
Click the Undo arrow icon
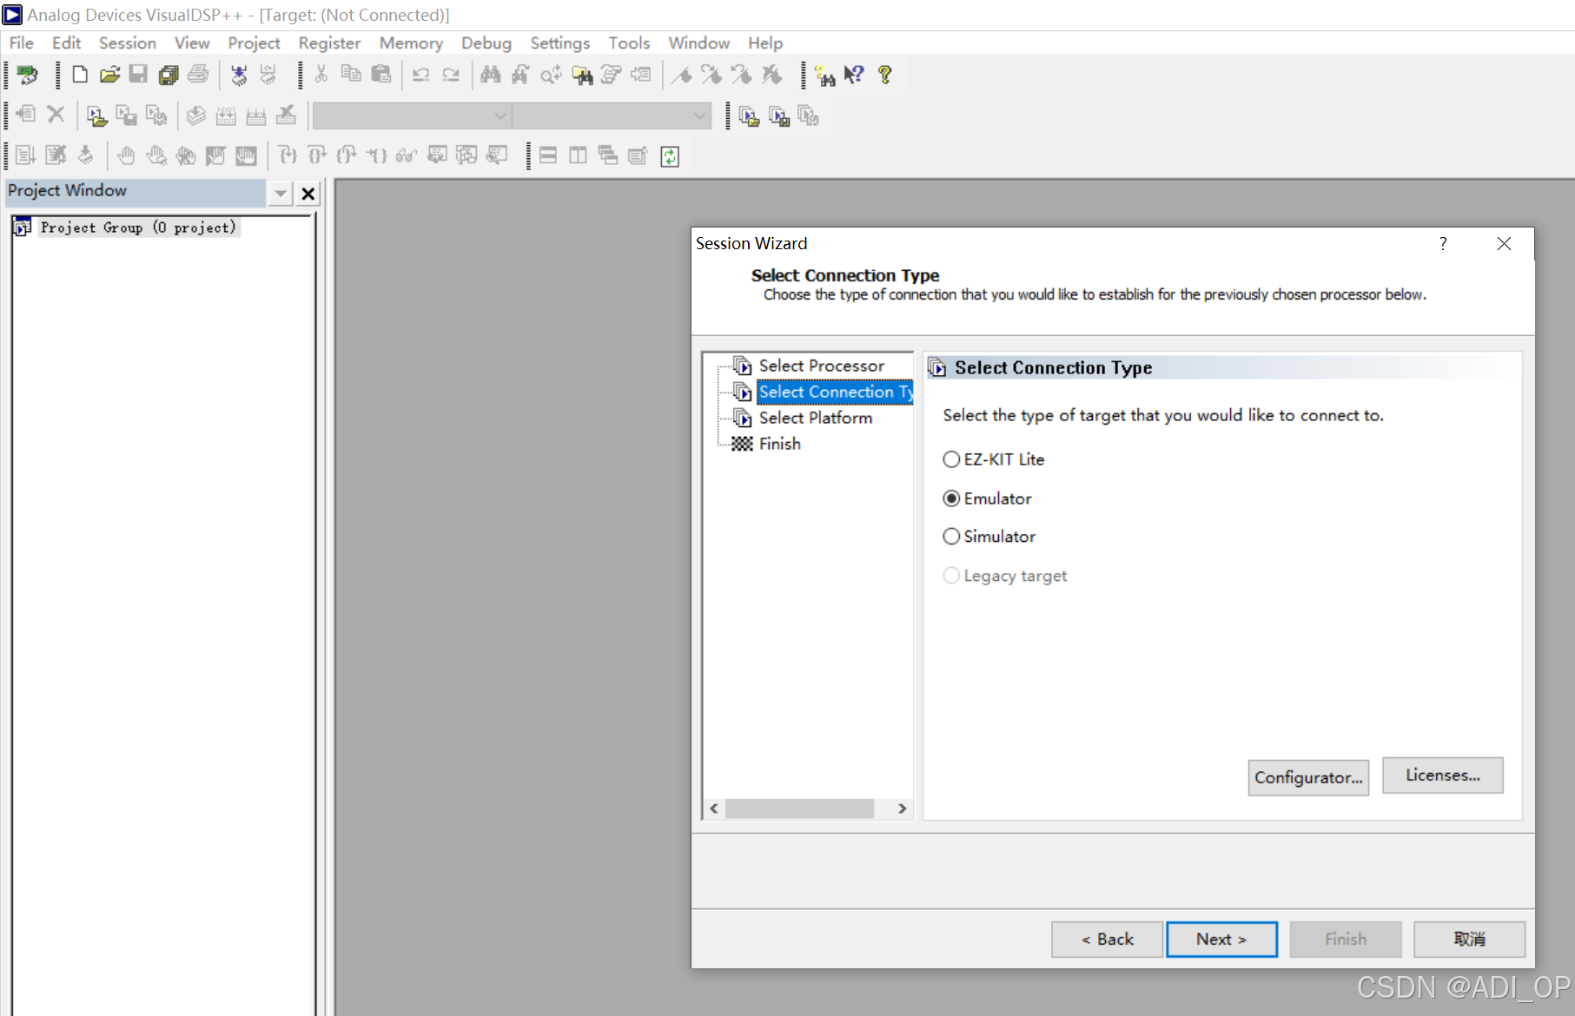(421, 75)
